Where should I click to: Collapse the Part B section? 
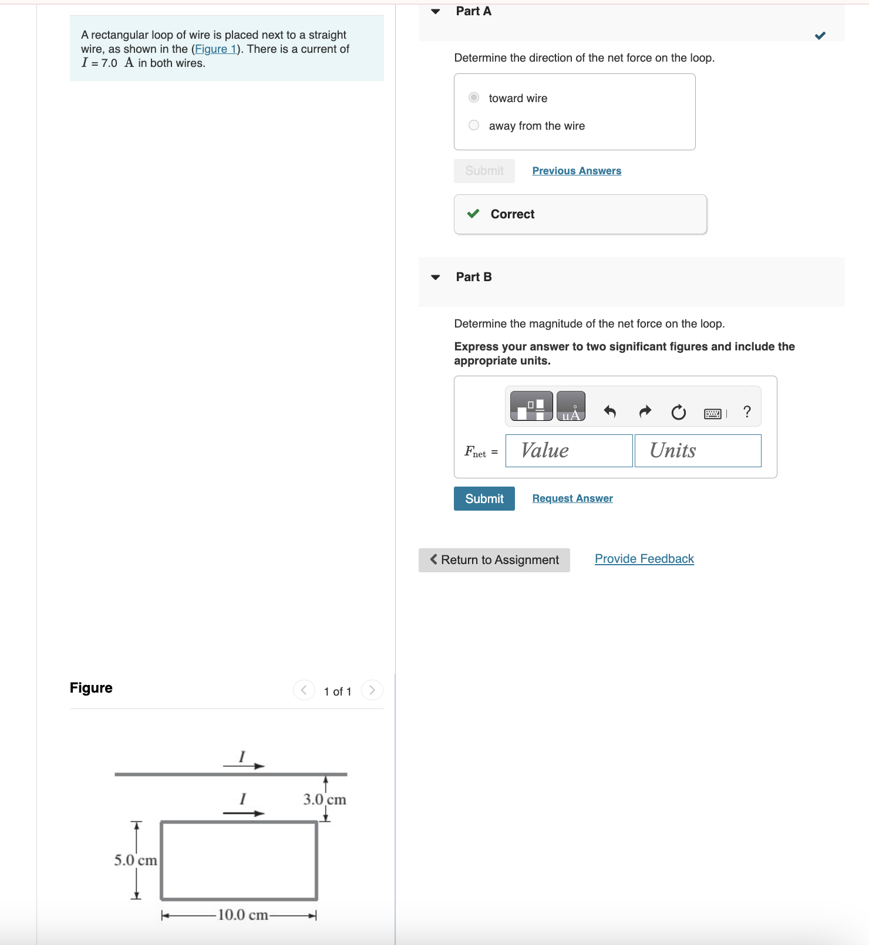[435, 277]
